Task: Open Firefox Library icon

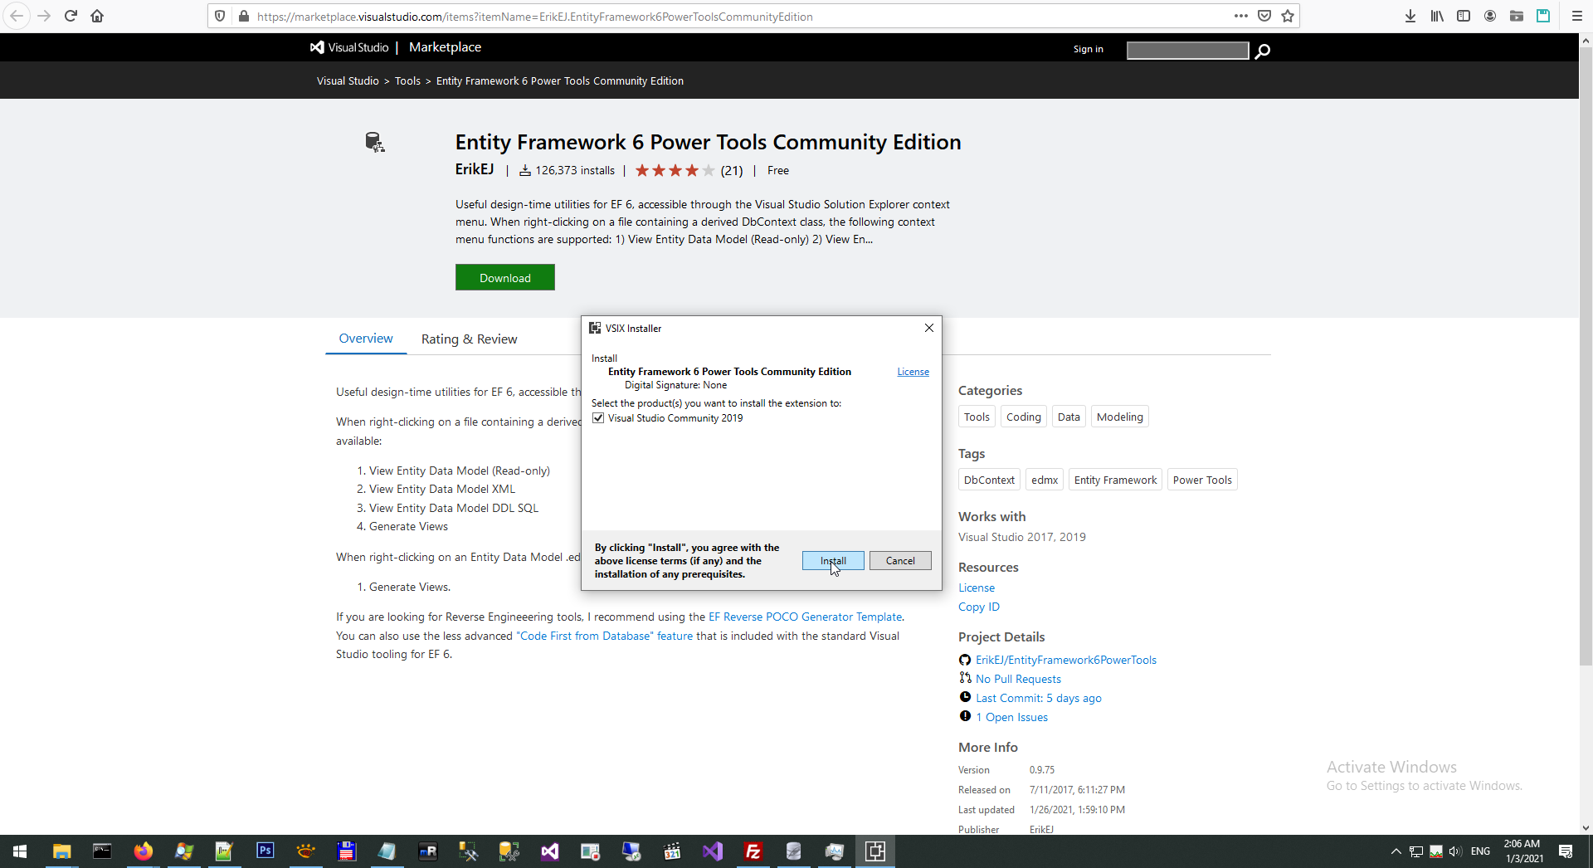Action: [1437, 16]
